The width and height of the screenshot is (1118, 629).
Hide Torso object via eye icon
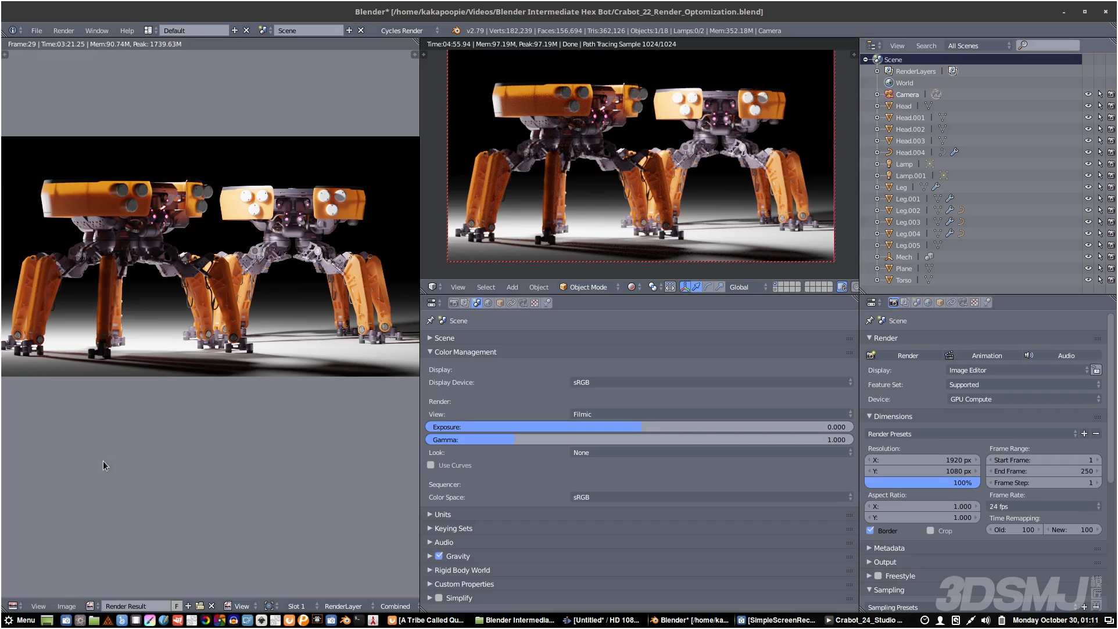coord(1088,280)
